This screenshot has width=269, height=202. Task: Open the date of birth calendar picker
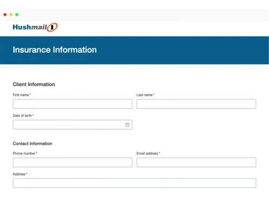(x=128, y=125)
